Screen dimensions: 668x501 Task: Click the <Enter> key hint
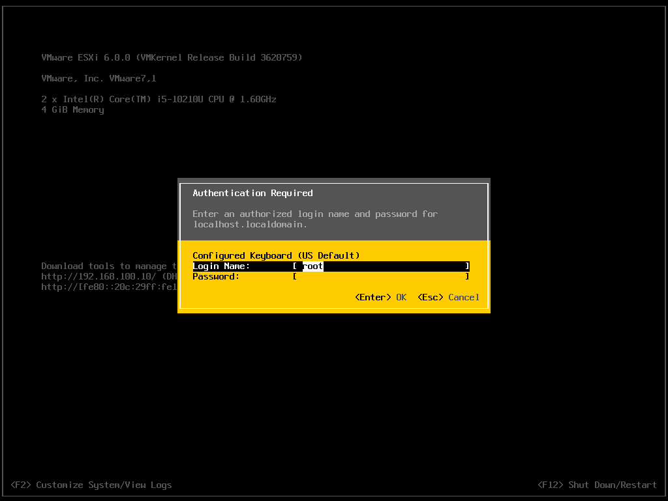[372, 298]
